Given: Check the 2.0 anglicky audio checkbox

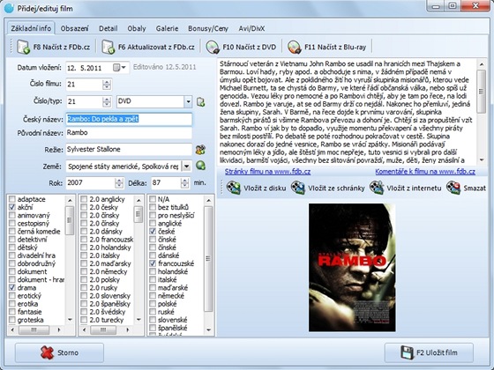Looking at the screenshot, I should (x=84, y=199).
